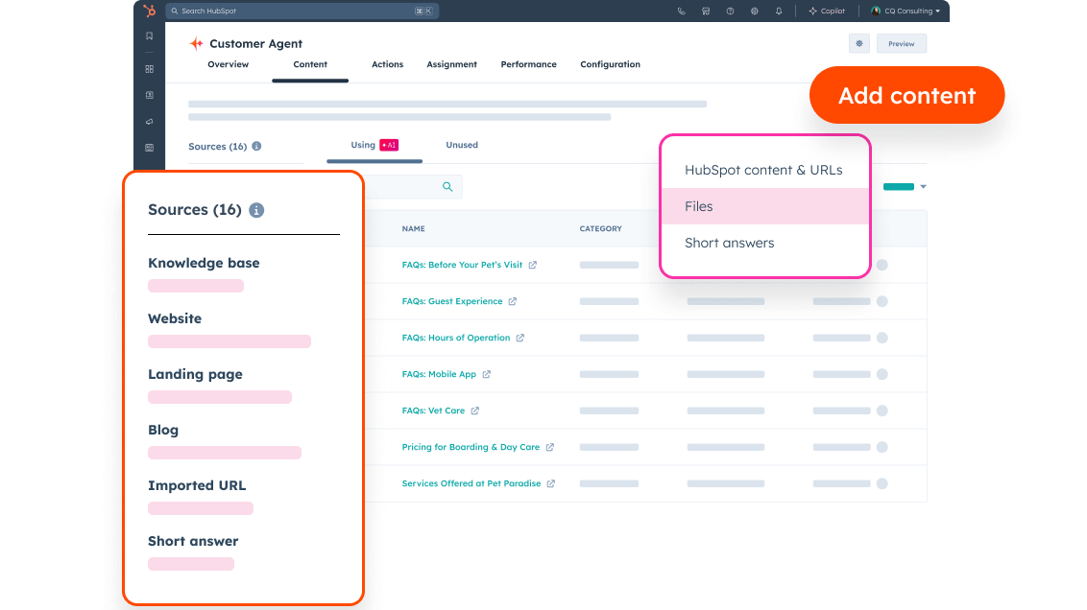Toggle the switch on FAQs: Mobile App row
The image size is (1087, 610).
click(882, 373)
